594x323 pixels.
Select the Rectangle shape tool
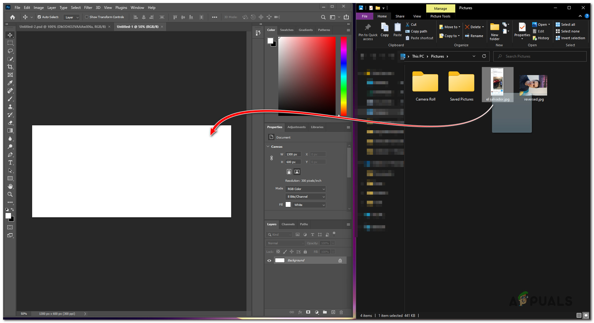tap(10, 178)
